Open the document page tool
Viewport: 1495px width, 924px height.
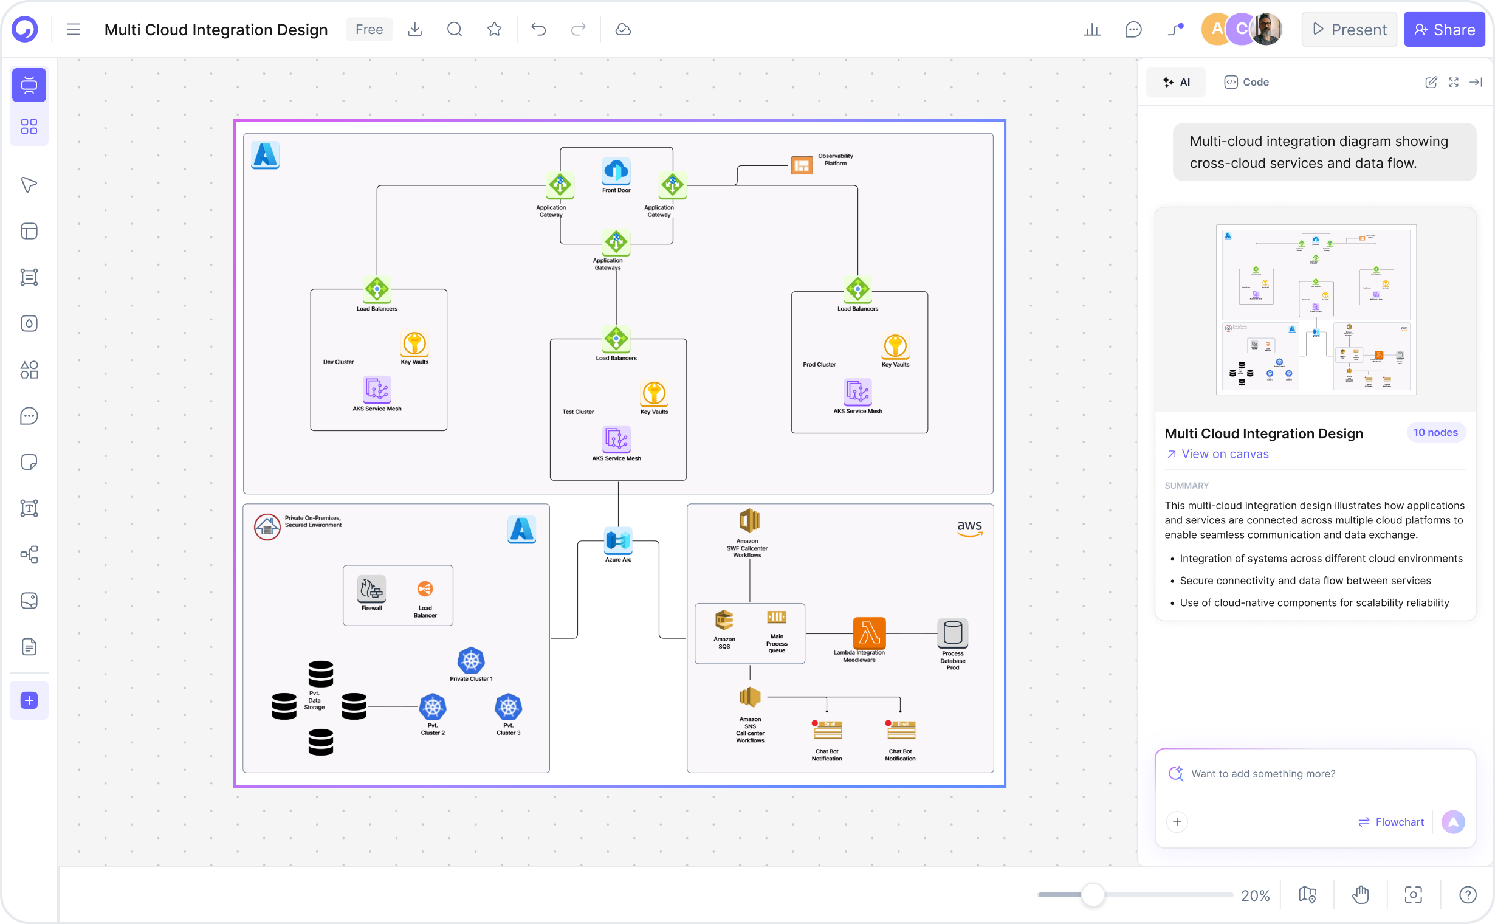click(x=29, y=647)
